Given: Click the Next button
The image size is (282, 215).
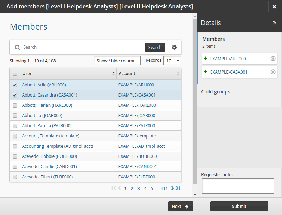Looking at the screenshot, I should pyautogui.click(x=180, y=207).
